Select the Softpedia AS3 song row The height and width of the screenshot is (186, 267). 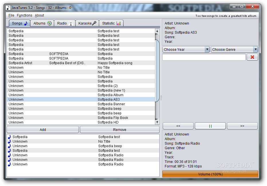(x=81, y=100)
